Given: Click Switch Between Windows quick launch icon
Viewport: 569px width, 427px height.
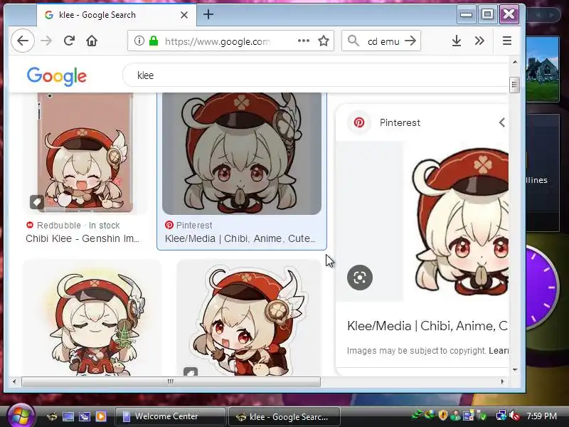Looking at the screenshot, I should point(85,416).
